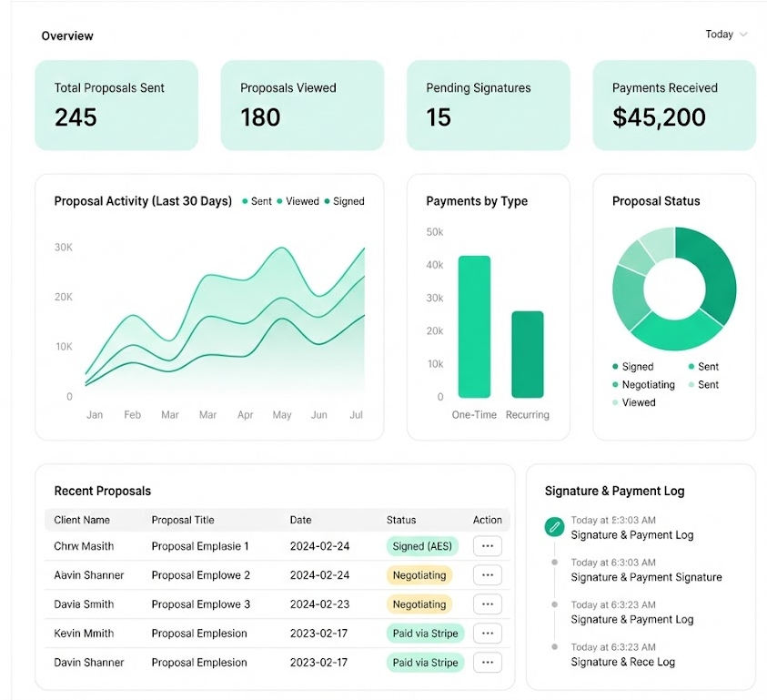Open the Payments Received card
767x700 pixels.
(x=674, y=106)
